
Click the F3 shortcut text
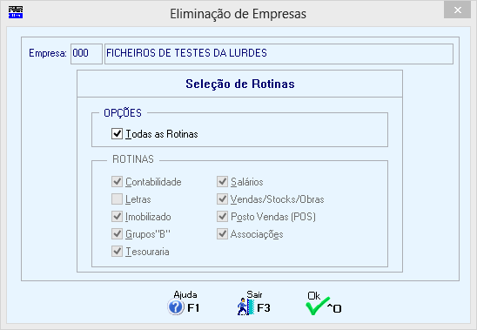click(x=264, y=308)
